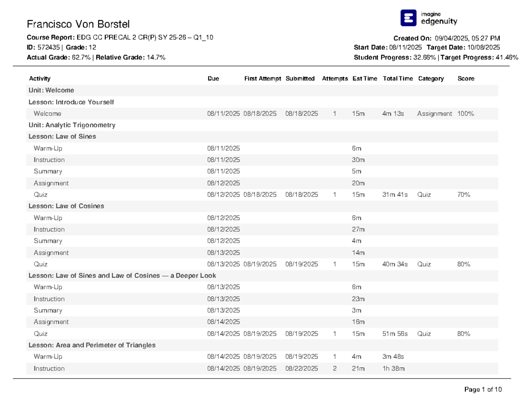
Task: Click the Score column header
Action: [x=465, y=79]
